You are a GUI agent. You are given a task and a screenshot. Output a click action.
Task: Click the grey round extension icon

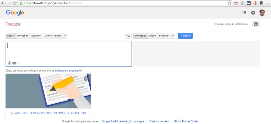242,3
